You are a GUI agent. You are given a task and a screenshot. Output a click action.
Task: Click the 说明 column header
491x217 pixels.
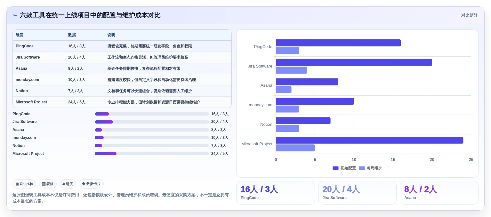pyautogui.click(x=111, y=35)
